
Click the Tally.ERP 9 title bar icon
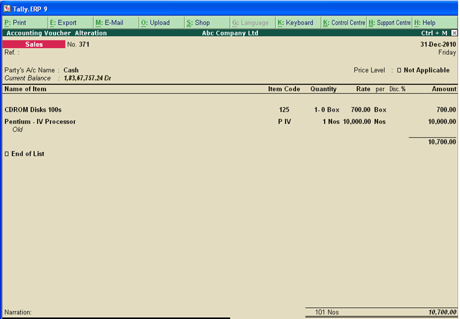point(7,9)
